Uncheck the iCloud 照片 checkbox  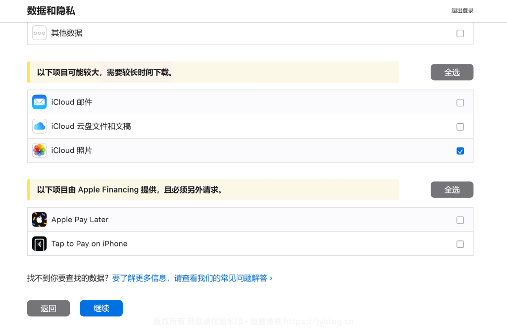pos(460,151)
